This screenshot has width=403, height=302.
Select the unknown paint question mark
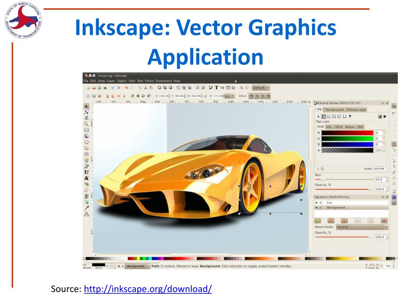tap(350, 116)
